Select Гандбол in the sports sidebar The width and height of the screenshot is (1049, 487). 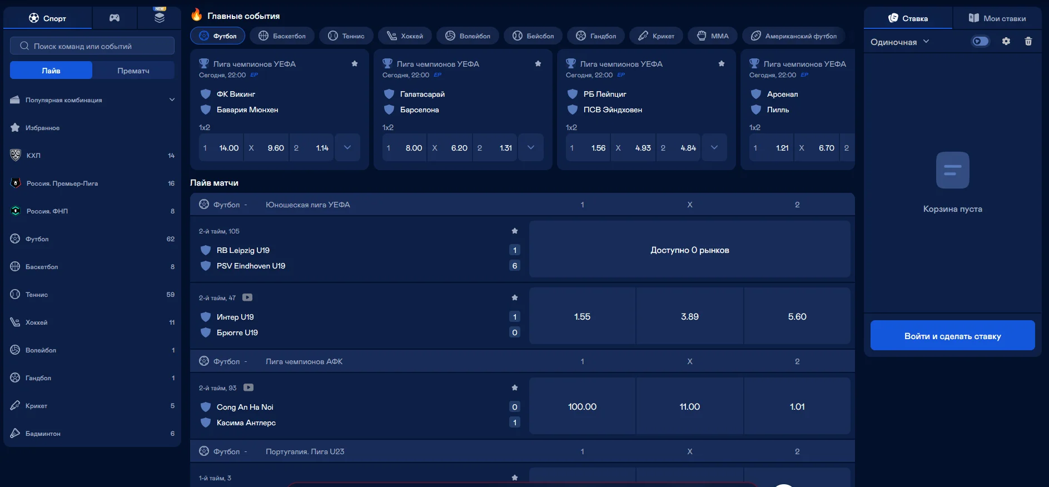[x=92, y=378]
